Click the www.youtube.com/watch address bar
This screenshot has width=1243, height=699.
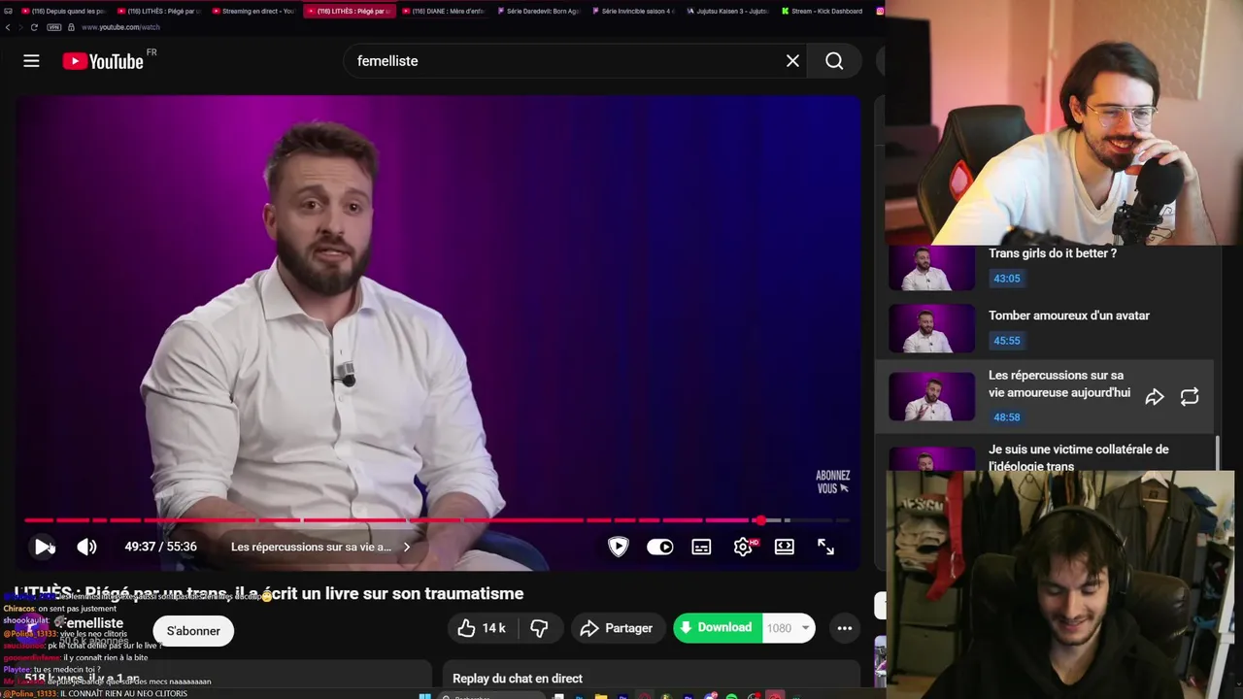point(120,27)
